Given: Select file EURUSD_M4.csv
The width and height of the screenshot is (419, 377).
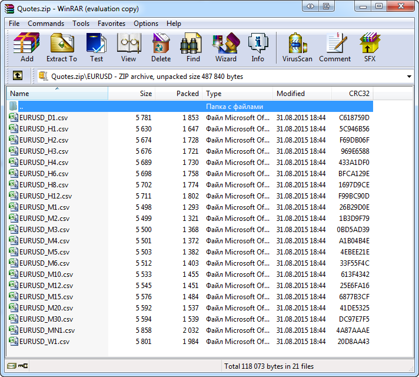Looking at the screenshot, I should click(189, 241).
